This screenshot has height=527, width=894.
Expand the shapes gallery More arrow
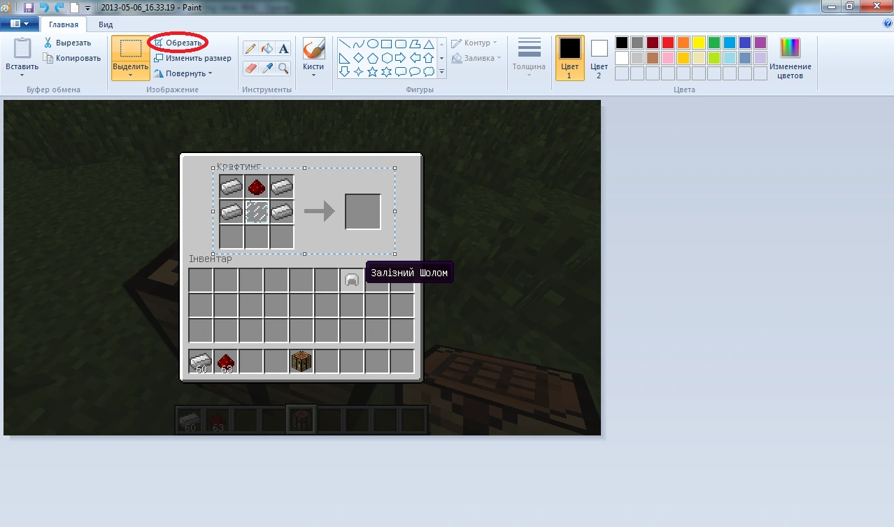point(441,72)
